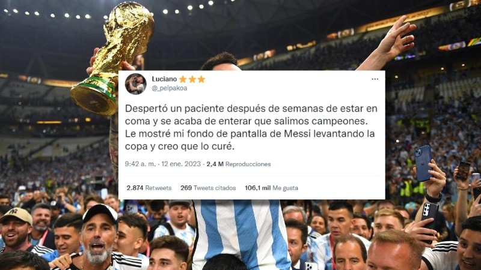This screenshot has width=481, height=270.
Task: Click the tweet text starting with Despertó
Action: 251,127
